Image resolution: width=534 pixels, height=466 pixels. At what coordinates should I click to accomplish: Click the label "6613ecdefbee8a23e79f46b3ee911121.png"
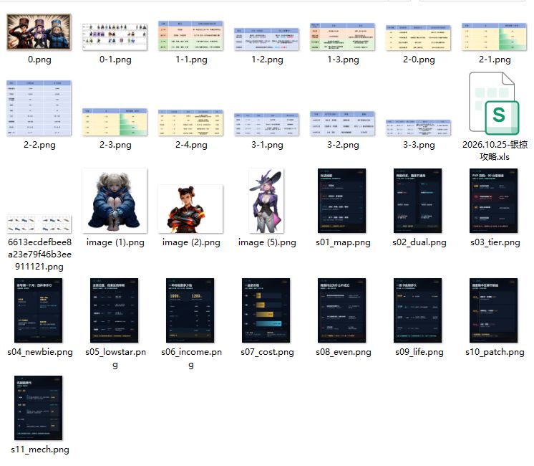point(39,255)
